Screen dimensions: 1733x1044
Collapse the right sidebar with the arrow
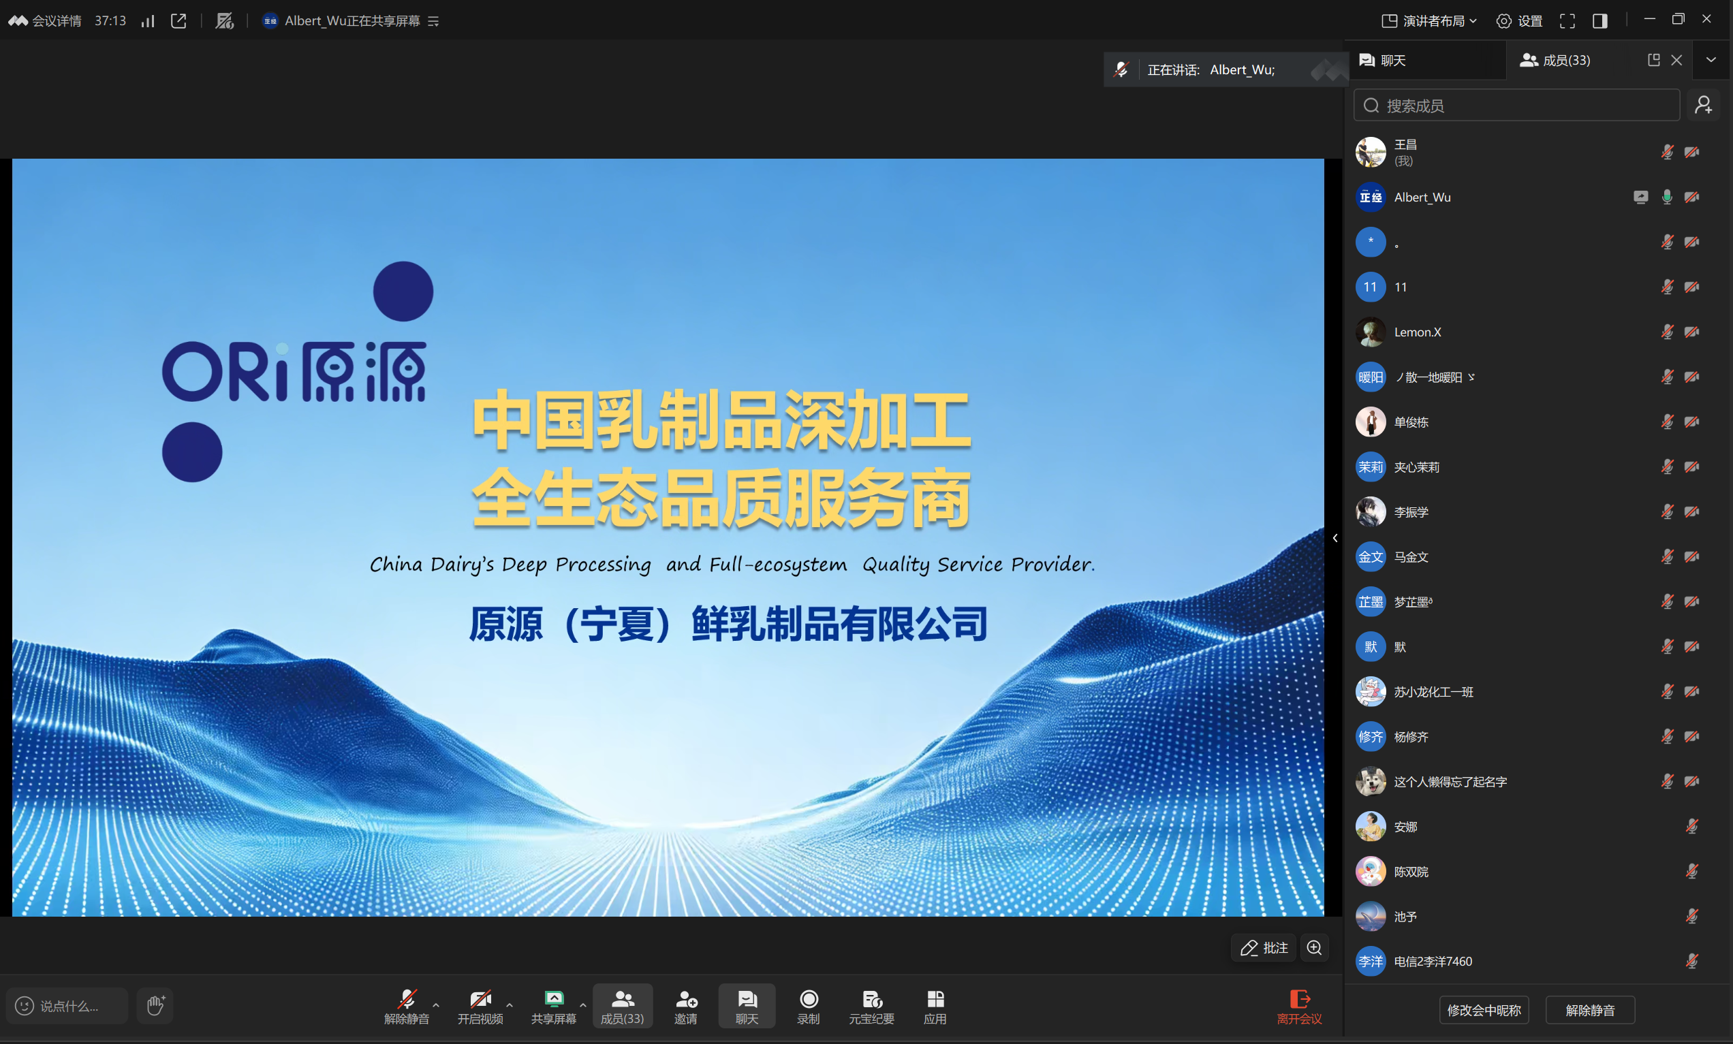click(1335, 538)
